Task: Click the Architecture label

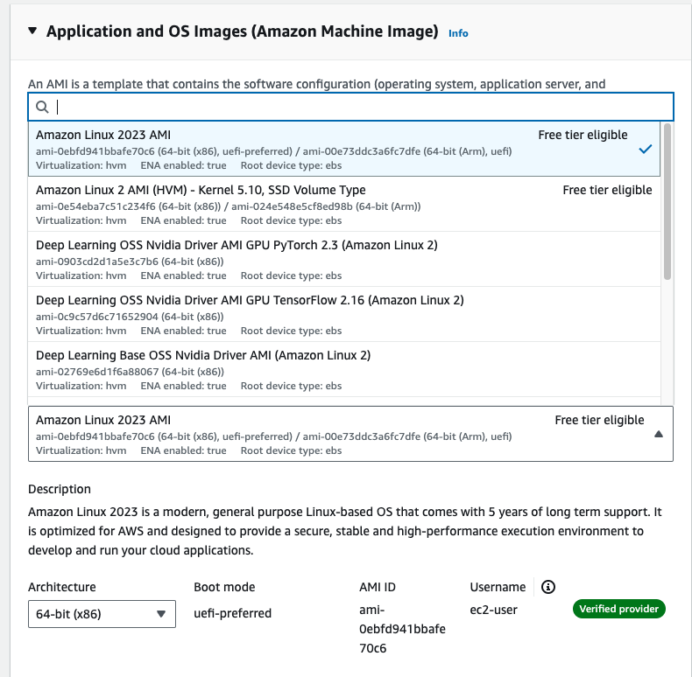Action: (x=62, y=587)
